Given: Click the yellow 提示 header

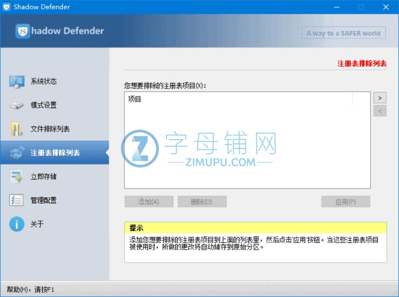Looking at the screenshot, I should tap(256, 228).
